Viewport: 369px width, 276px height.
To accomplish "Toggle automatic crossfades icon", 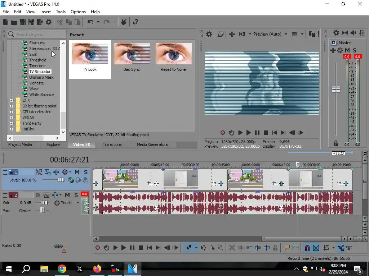I will coord(316,248).
